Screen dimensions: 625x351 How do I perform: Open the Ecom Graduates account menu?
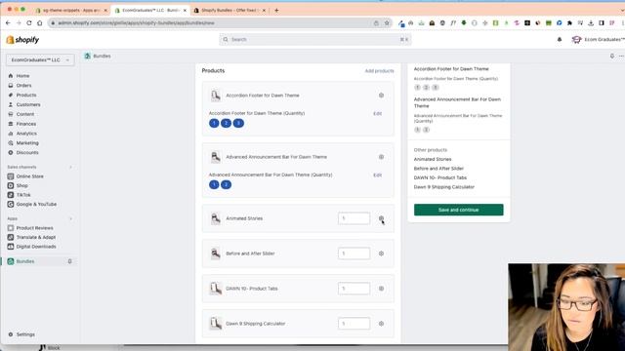(x=598, y=39)
